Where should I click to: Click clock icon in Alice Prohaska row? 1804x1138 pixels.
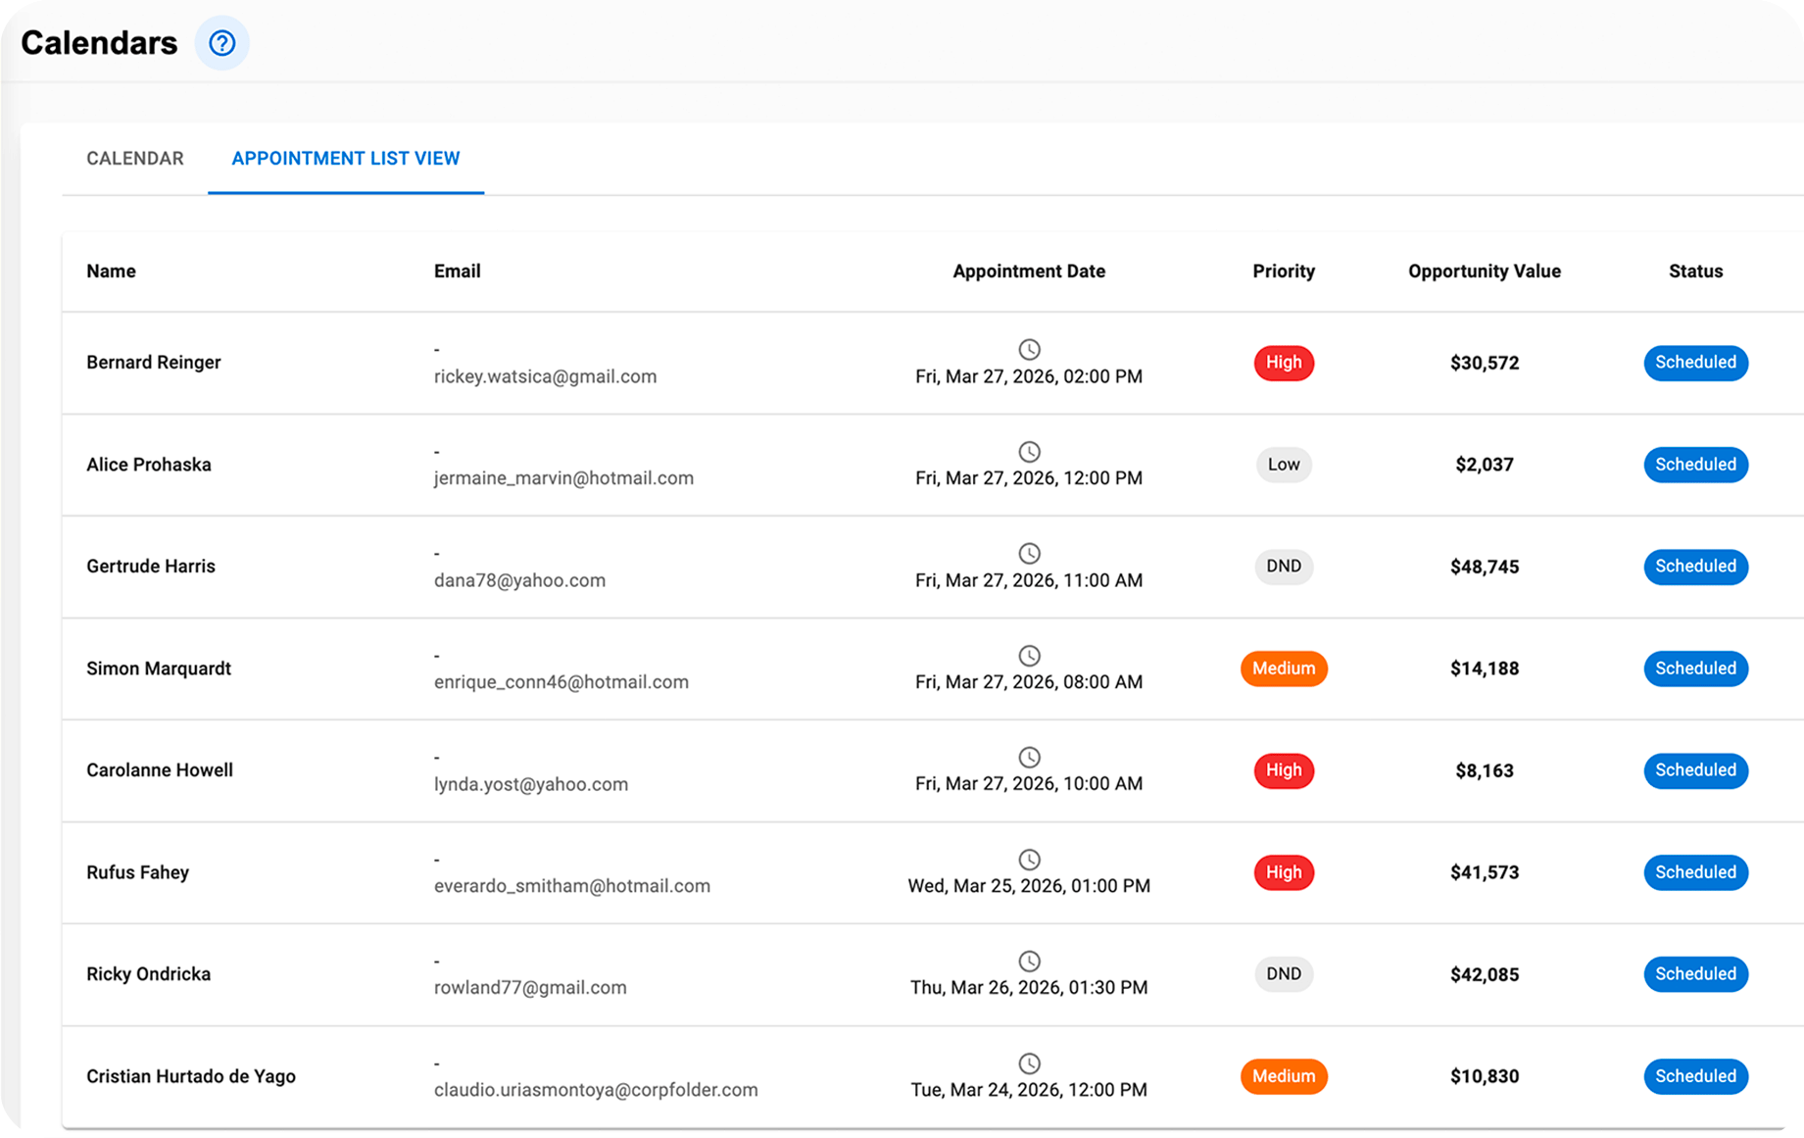pyautogui.click(x=1029, y=451)
